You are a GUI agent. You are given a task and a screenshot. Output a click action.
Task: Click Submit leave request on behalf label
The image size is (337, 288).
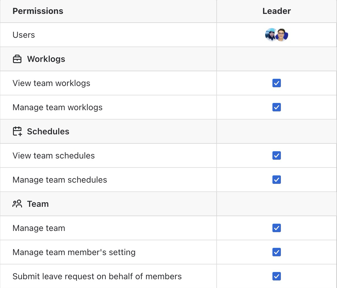point(97,277)
